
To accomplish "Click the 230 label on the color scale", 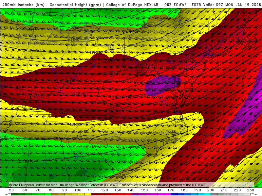I will click(251, 190).
